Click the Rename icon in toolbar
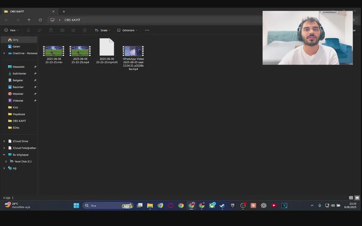The image size is (362, 226). (x=62, y=30)
